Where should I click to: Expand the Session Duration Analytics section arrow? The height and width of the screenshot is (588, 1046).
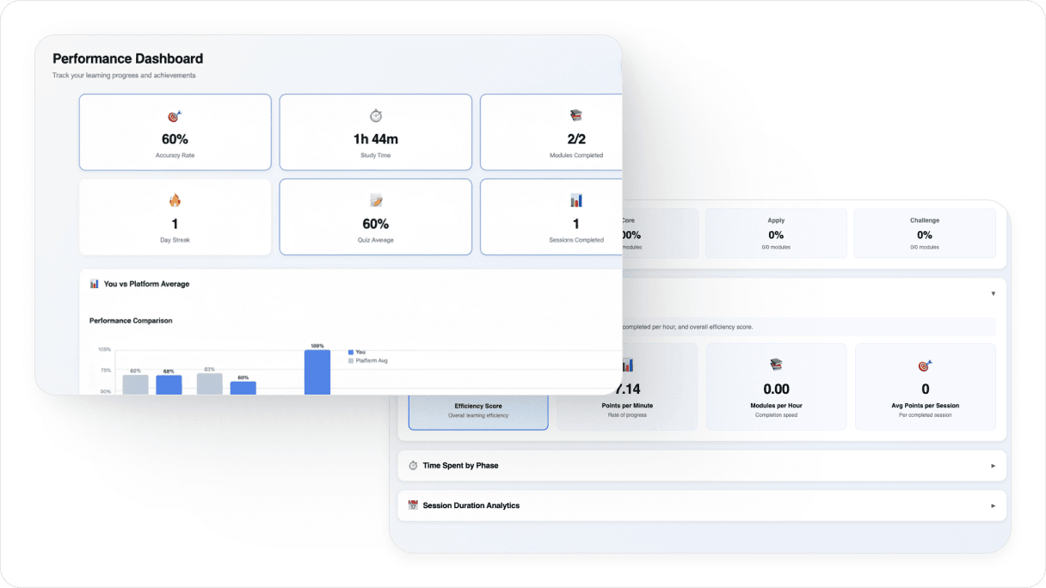tap(993, 506)
